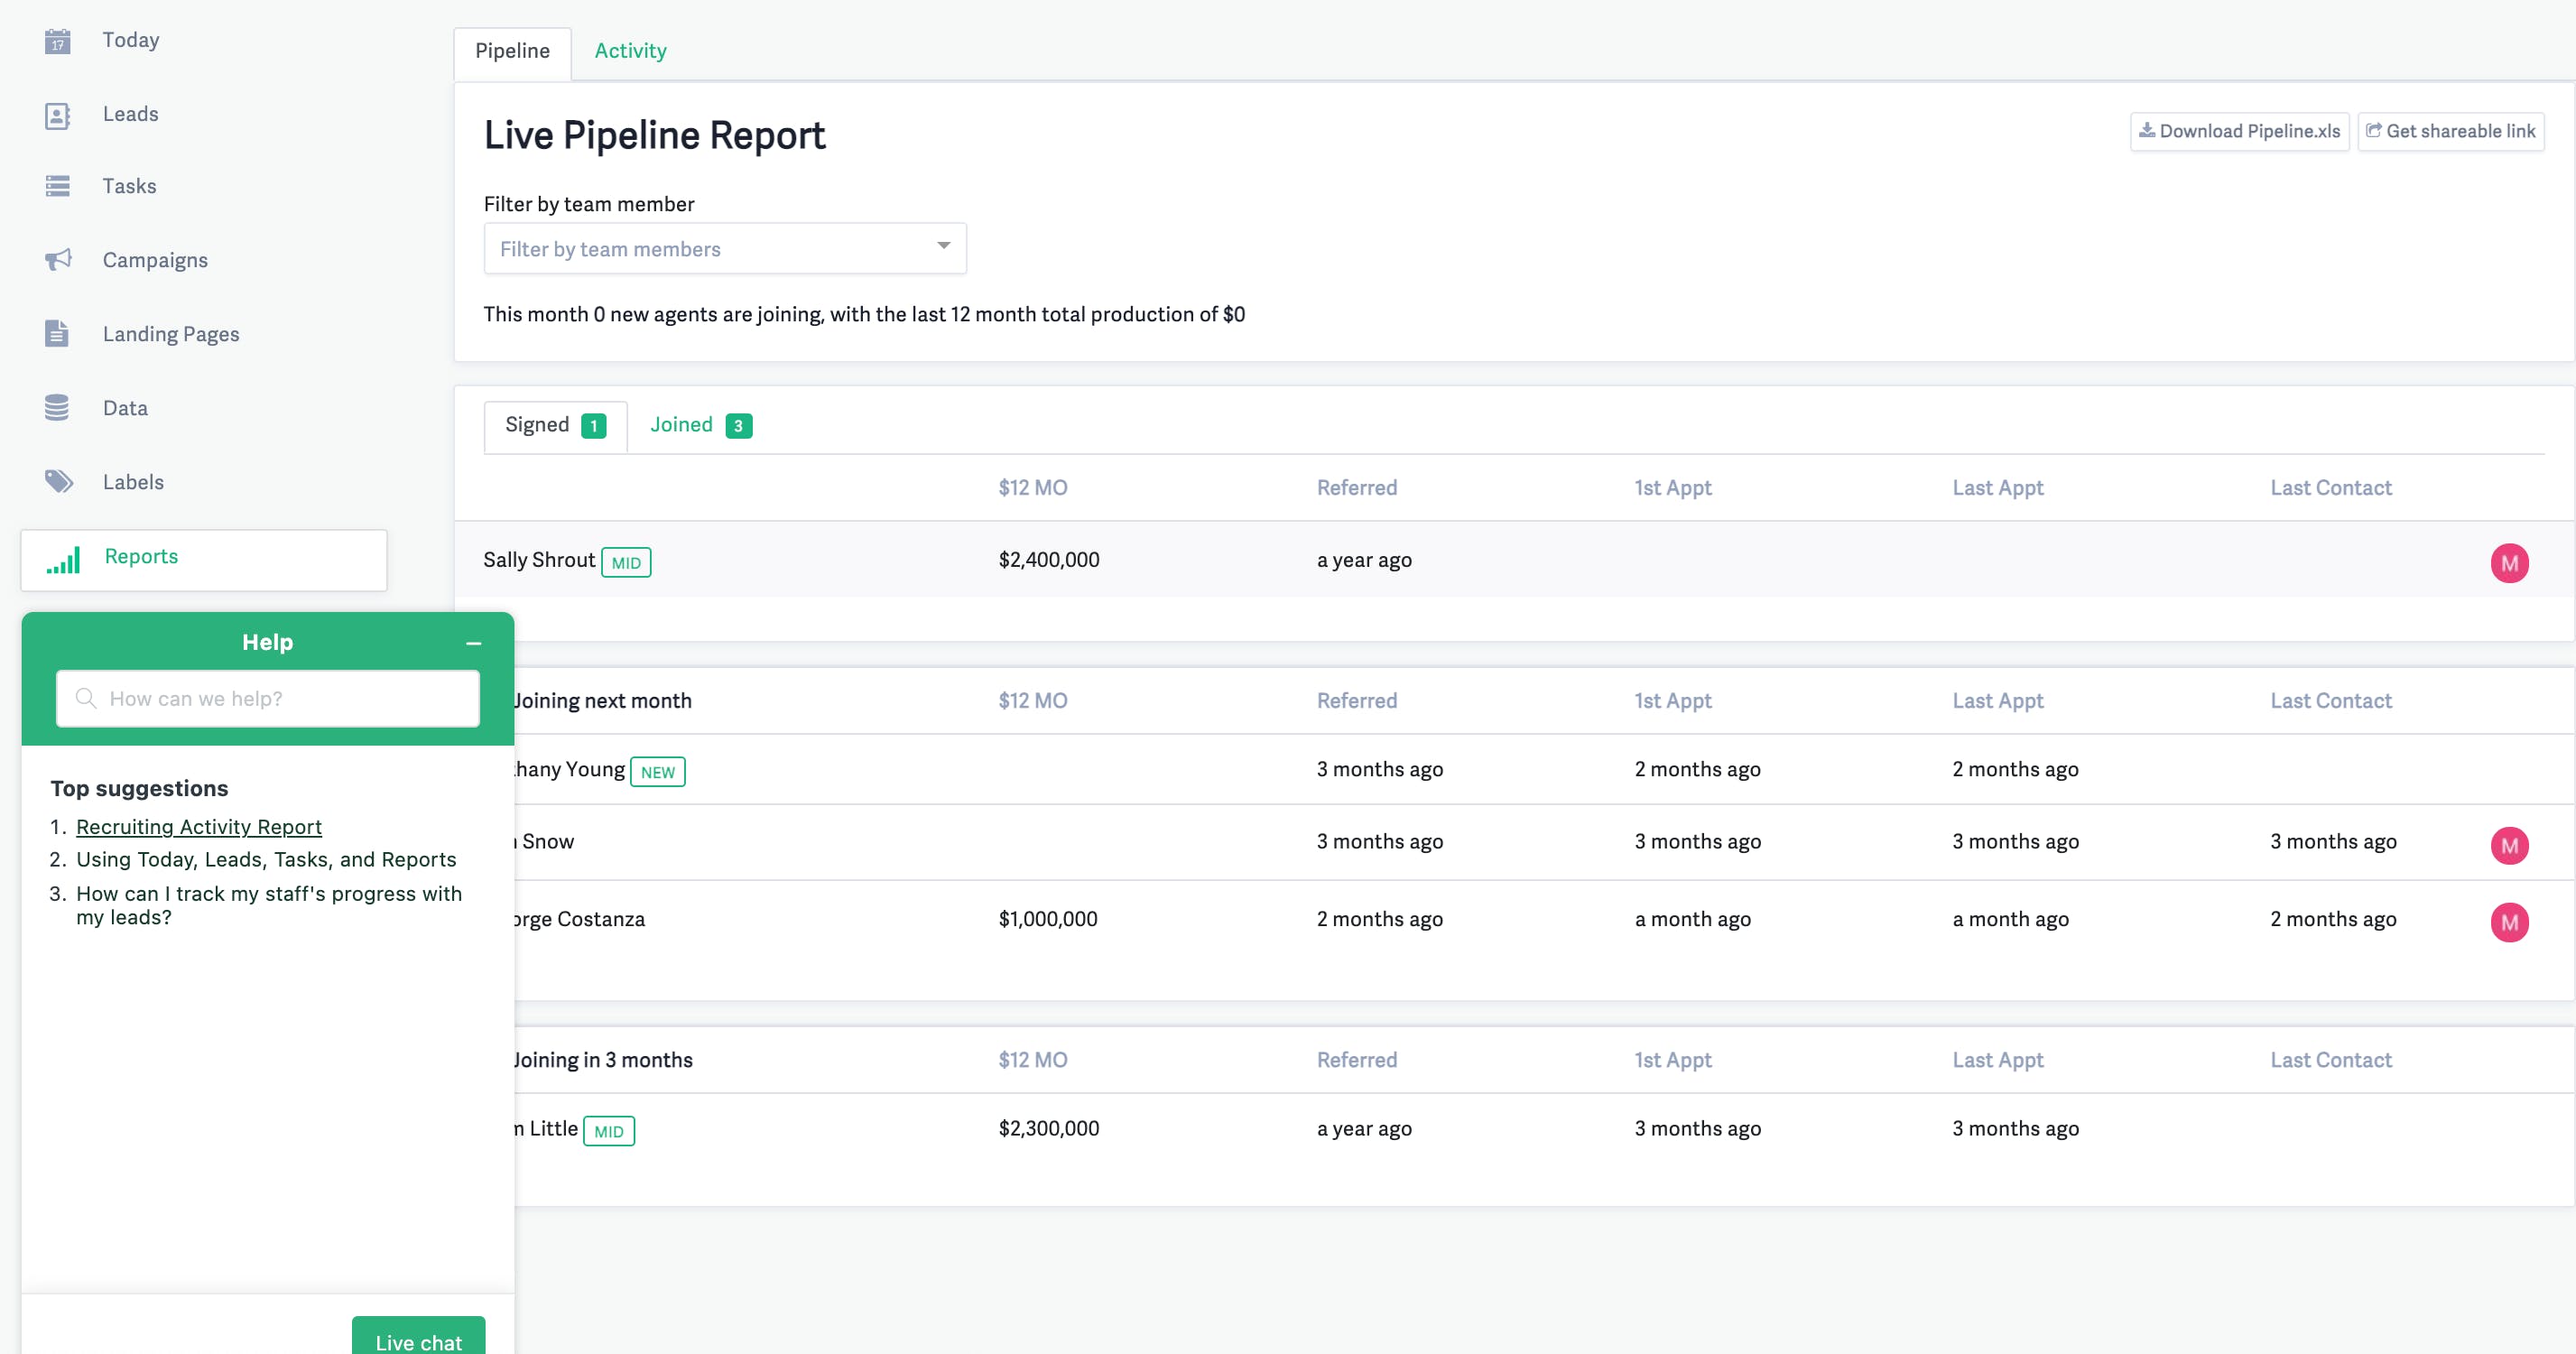Focus the How can we help search field
This screenshot has width=2576, height=1354.
pos(268,698)
